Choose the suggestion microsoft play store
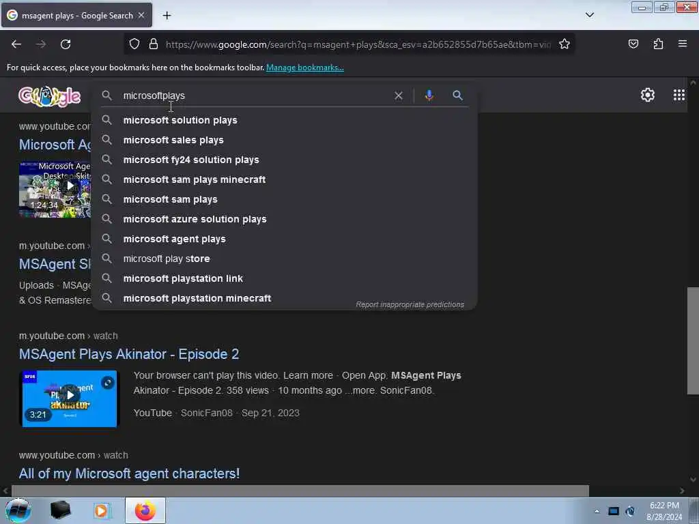The width and height of the screenshot is (699, 524). pyautogui.click(x=285, y=259)
